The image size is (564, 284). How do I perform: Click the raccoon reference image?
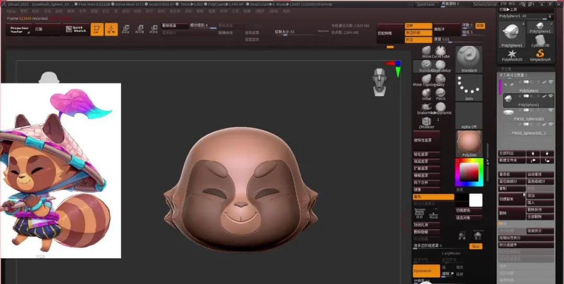point(61,170)
